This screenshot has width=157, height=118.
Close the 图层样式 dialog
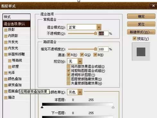coord(153,6)
